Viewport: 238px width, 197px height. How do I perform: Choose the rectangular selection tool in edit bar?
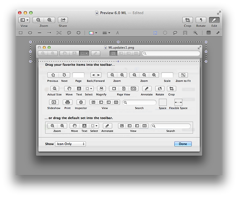click(x=155, y=33)
